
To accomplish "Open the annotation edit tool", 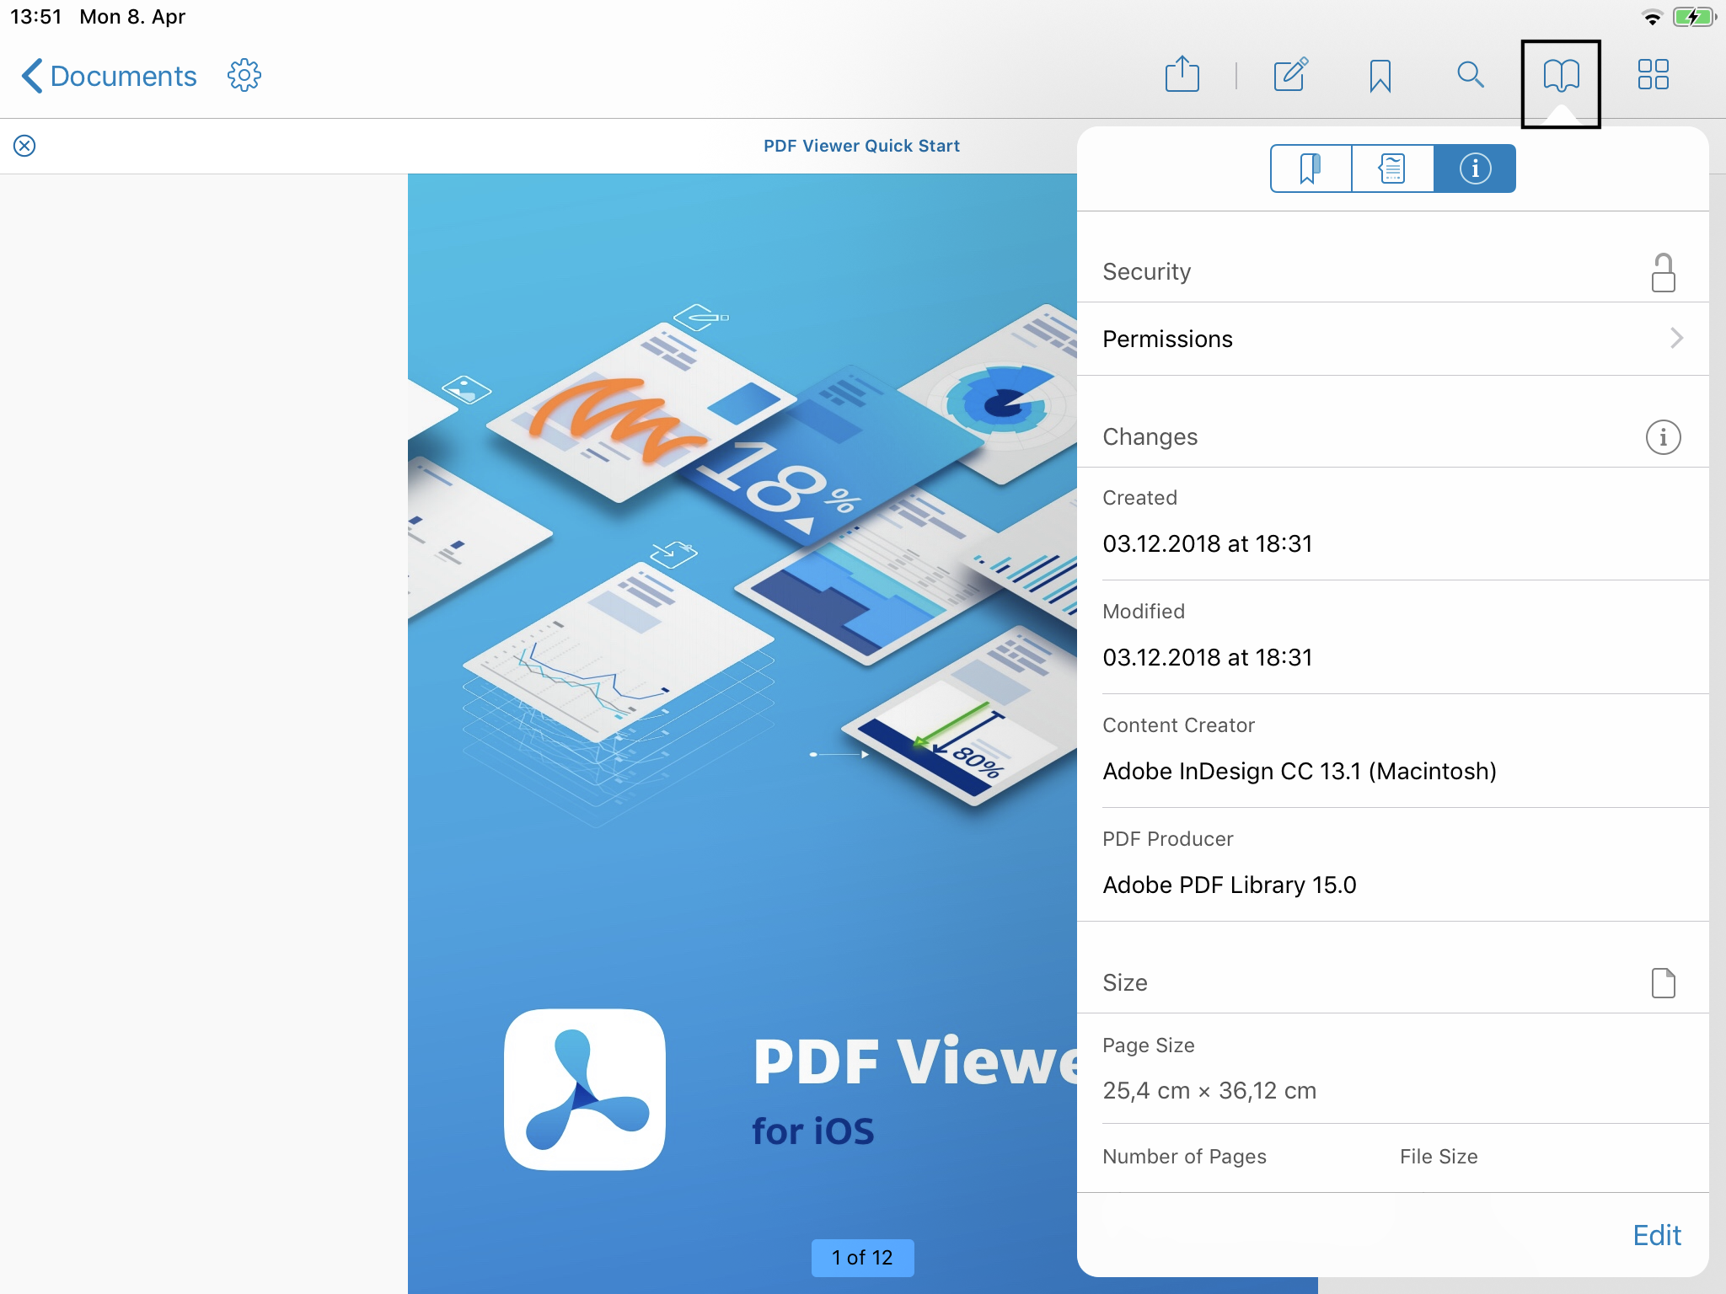I will (x=1290, y=75).
